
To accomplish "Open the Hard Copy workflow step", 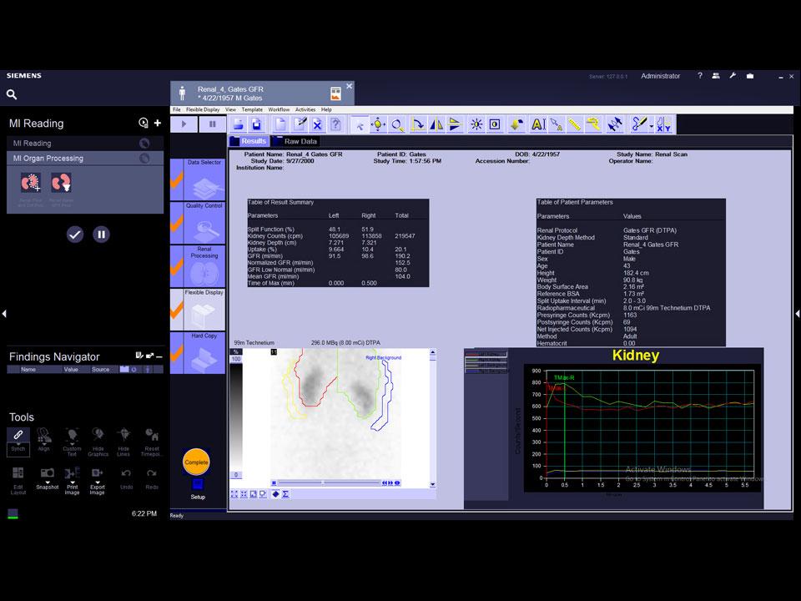I will 198,353.
